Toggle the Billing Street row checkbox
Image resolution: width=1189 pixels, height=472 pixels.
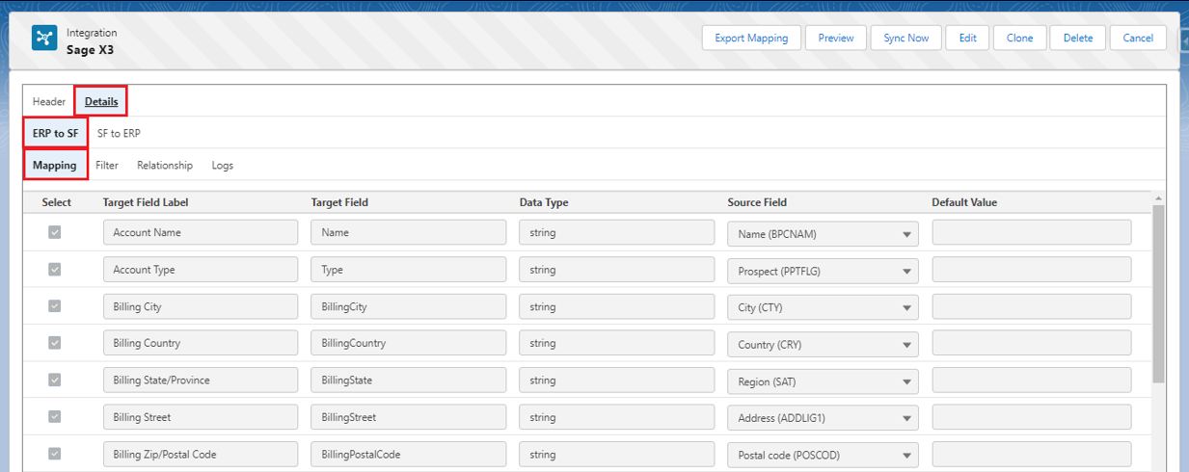coord(55,417)
